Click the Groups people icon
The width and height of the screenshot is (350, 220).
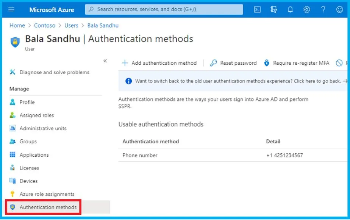12,142
